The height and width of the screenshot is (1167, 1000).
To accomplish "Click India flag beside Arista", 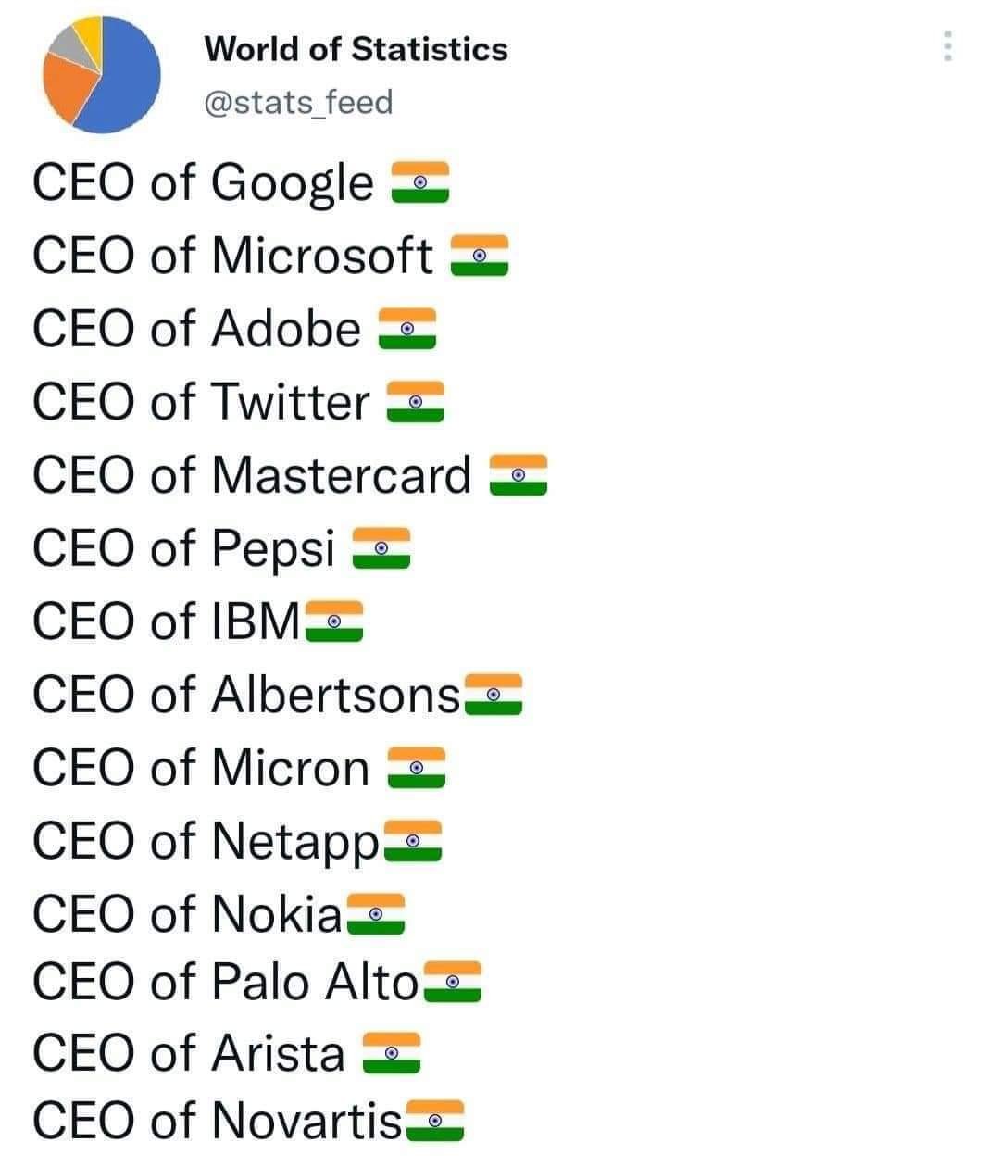I will click(x=392, y=1053).
